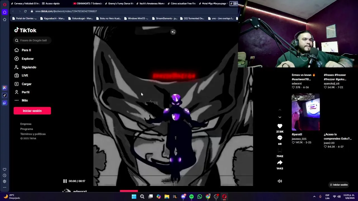
Task: Open the Kagurabachi bookmark
Action: coord(52,18)
